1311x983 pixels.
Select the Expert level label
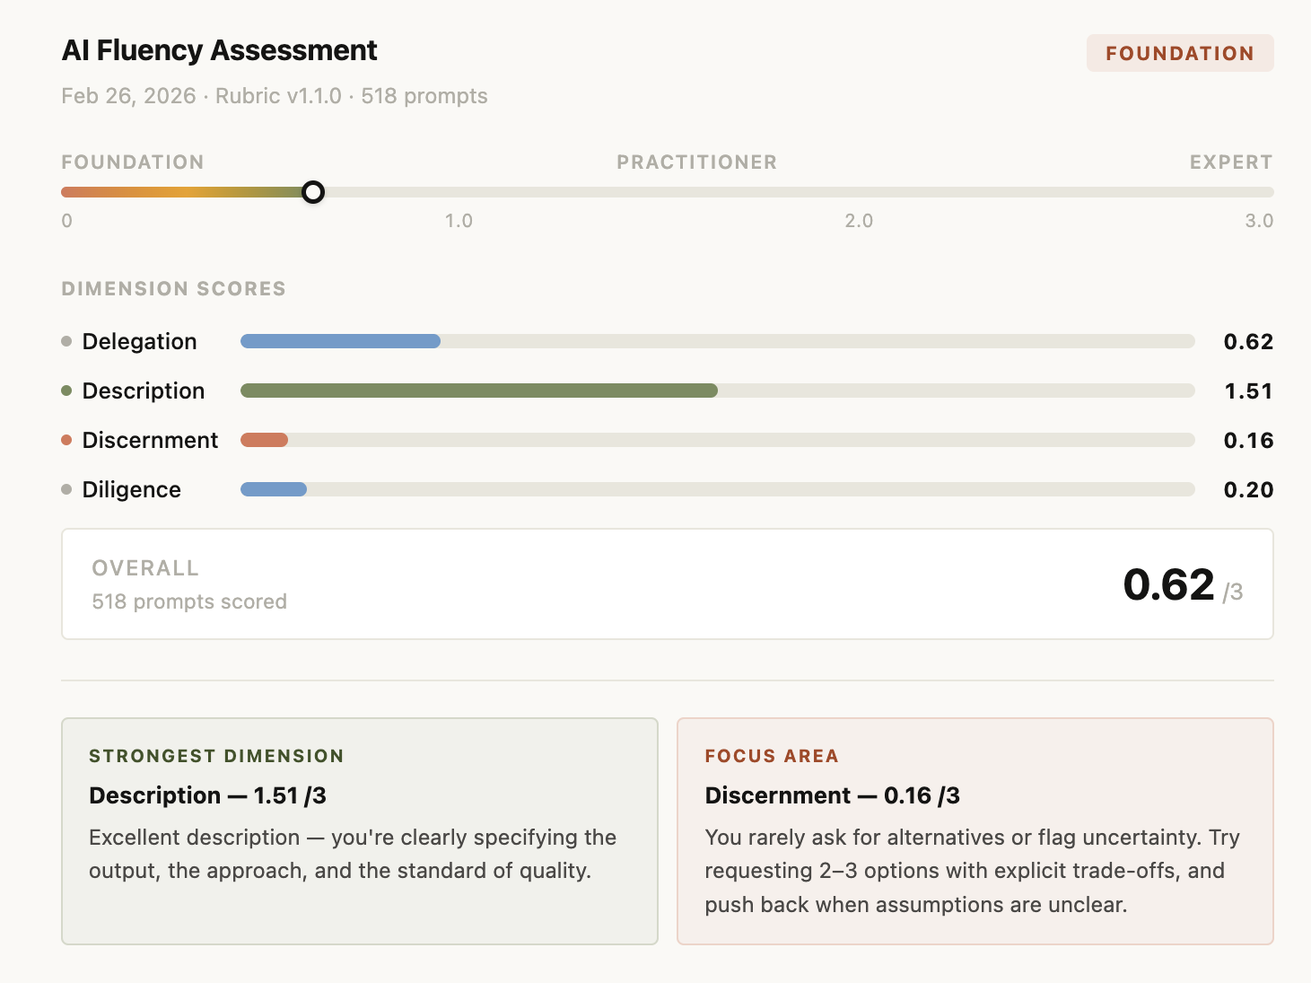[1230, 162]
